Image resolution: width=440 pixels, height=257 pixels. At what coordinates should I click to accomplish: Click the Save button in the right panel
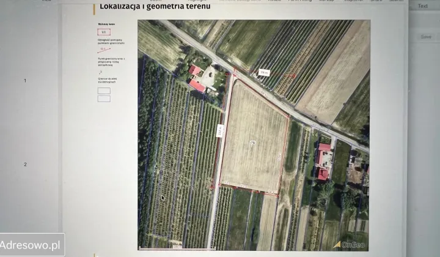[426, 37]
